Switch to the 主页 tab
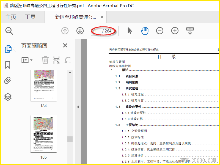220x165 pixels. point(11,17)
